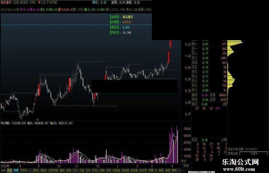Expand more templates with the >> arrows
The height and width of the screenshot is (173, 269).
point(179,170)
